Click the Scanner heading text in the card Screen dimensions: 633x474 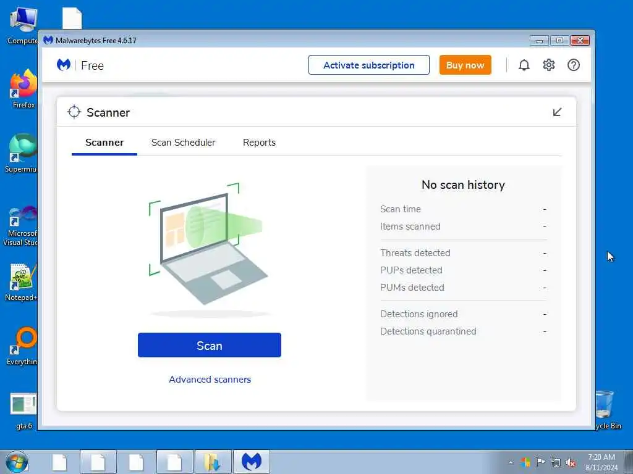tap(108, 112)
